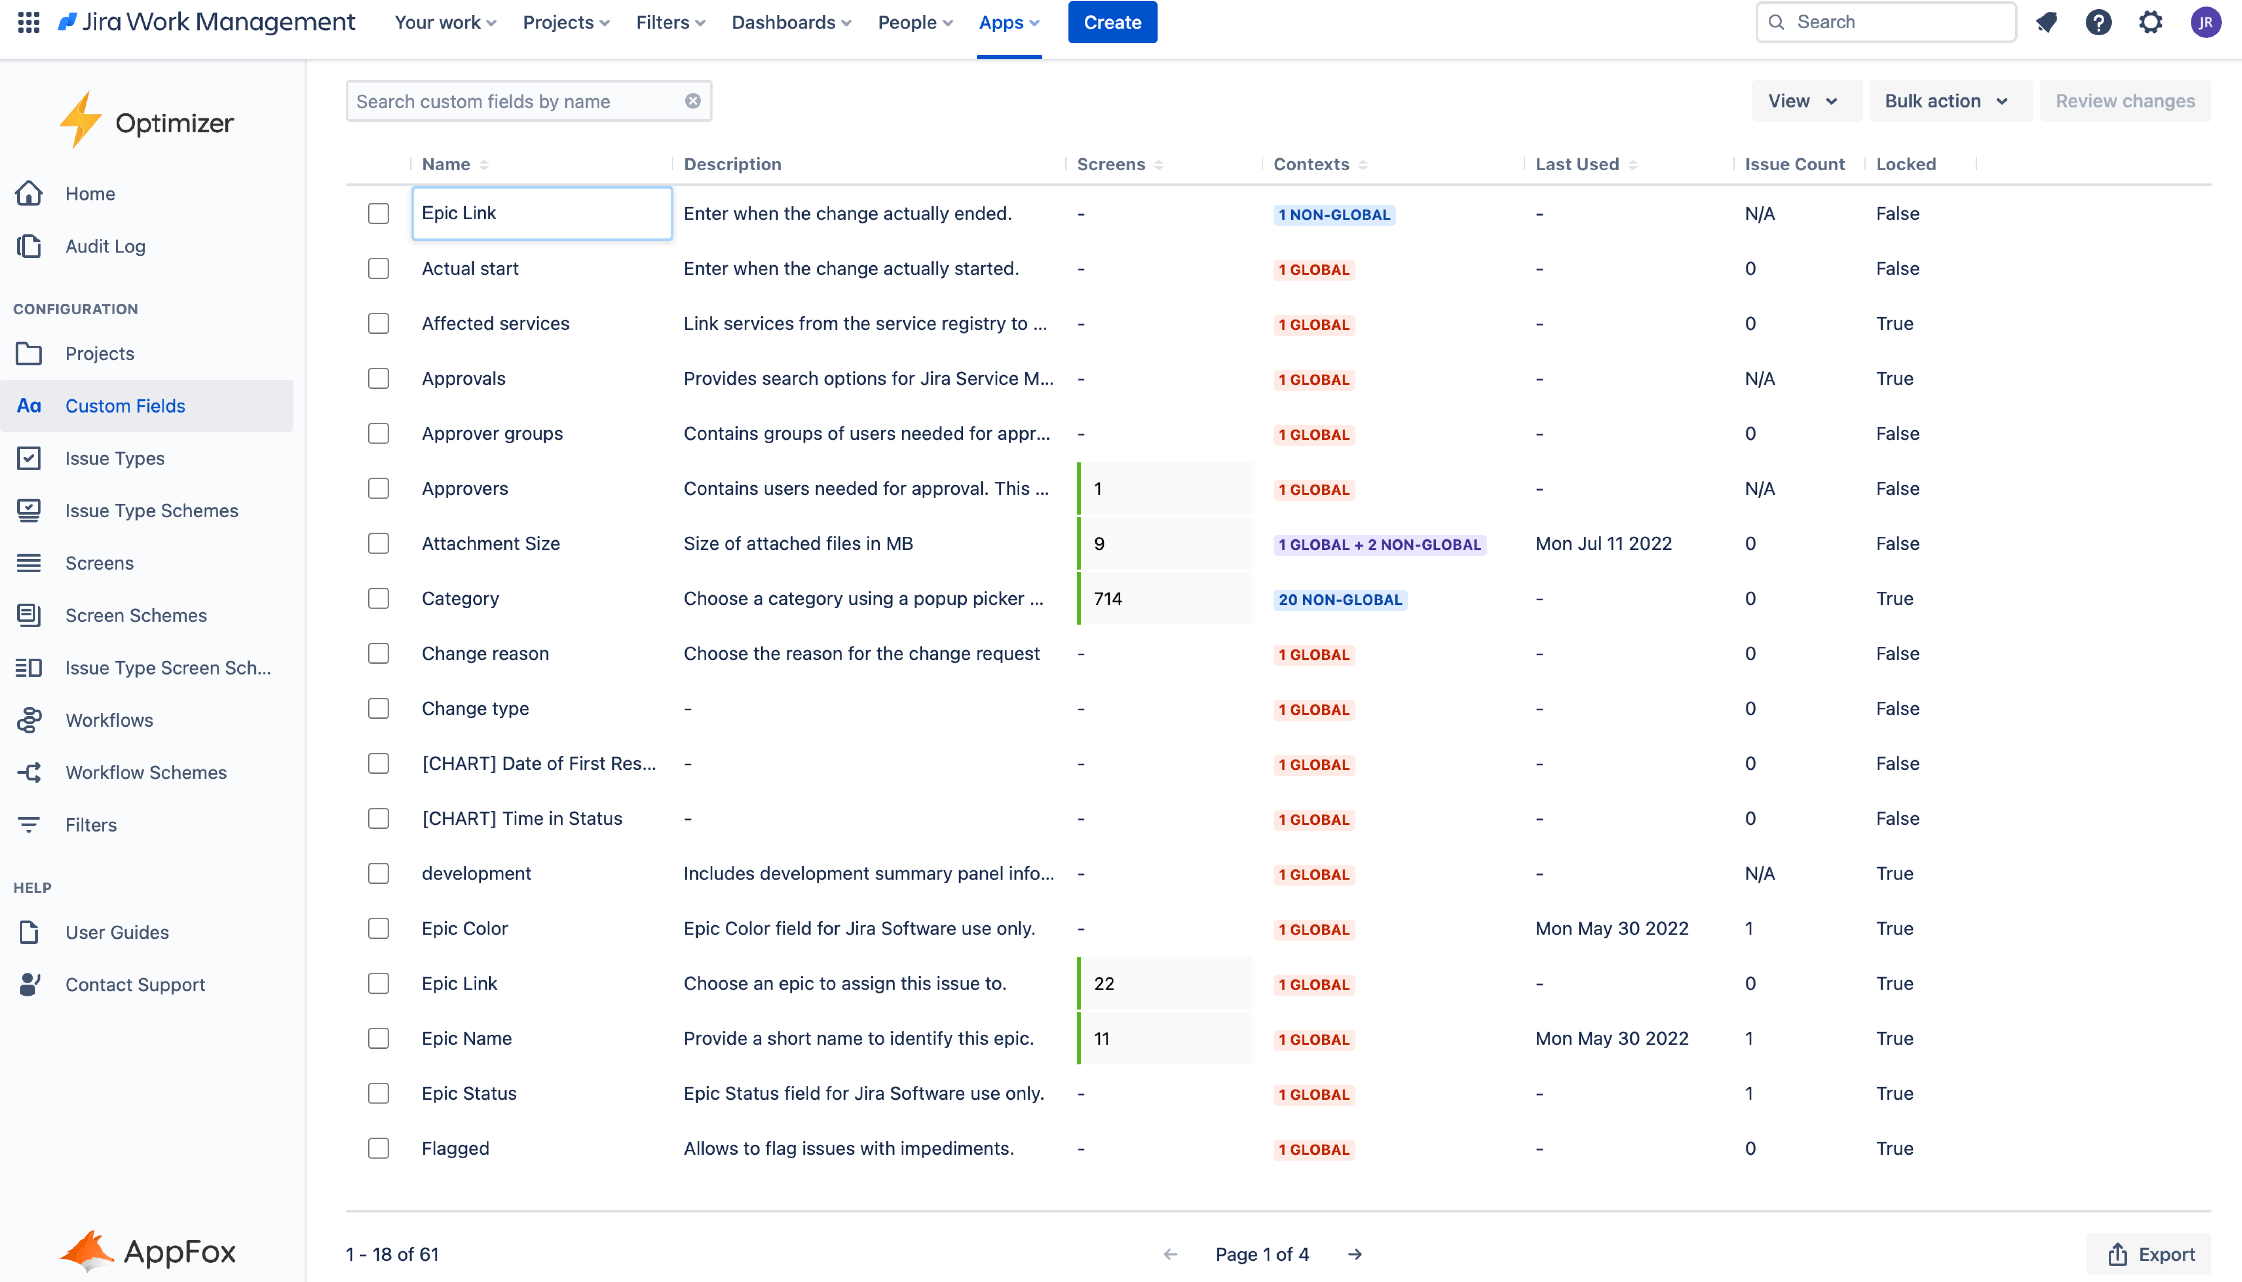
Task: Open the Workflows sidebar icon
Action: pos(29,720)
